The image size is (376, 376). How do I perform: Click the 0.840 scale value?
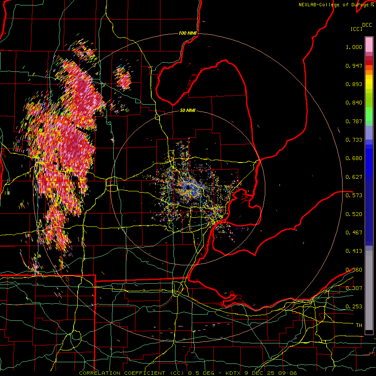point(354,103)
